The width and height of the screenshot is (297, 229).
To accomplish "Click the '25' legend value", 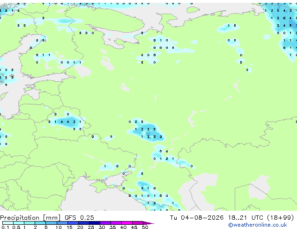I will pos(91,227).
